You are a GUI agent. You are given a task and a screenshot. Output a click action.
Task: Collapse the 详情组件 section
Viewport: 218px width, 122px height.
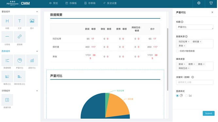(x=37, y=91)
